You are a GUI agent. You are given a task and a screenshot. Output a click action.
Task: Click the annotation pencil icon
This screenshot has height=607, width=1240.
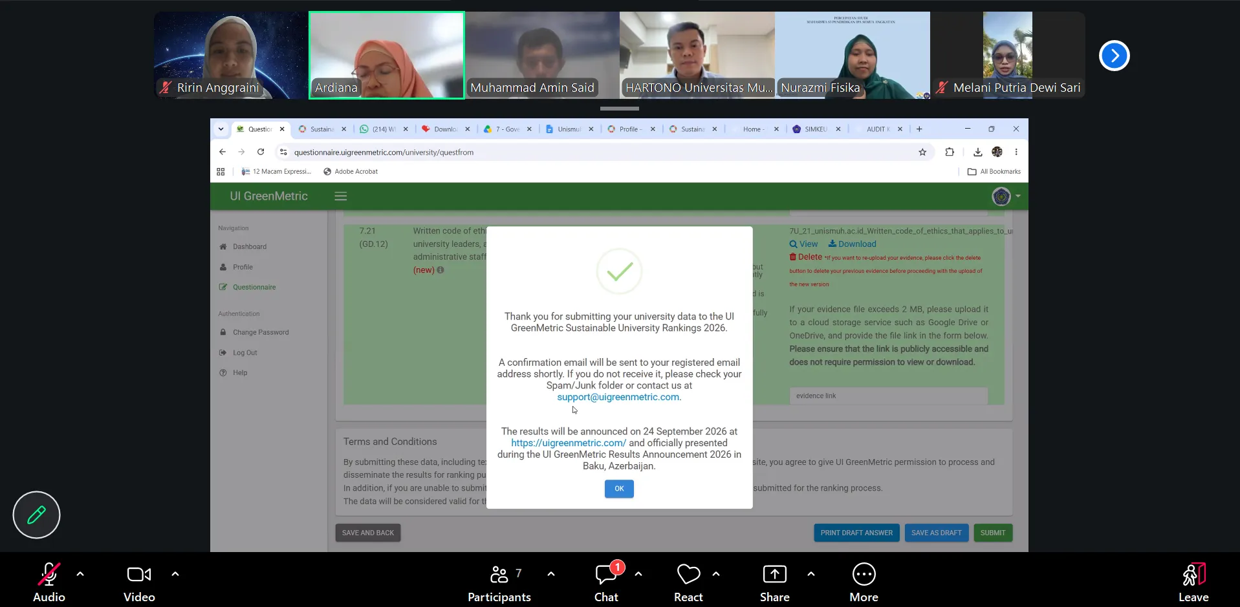click(x=36, y=515)
